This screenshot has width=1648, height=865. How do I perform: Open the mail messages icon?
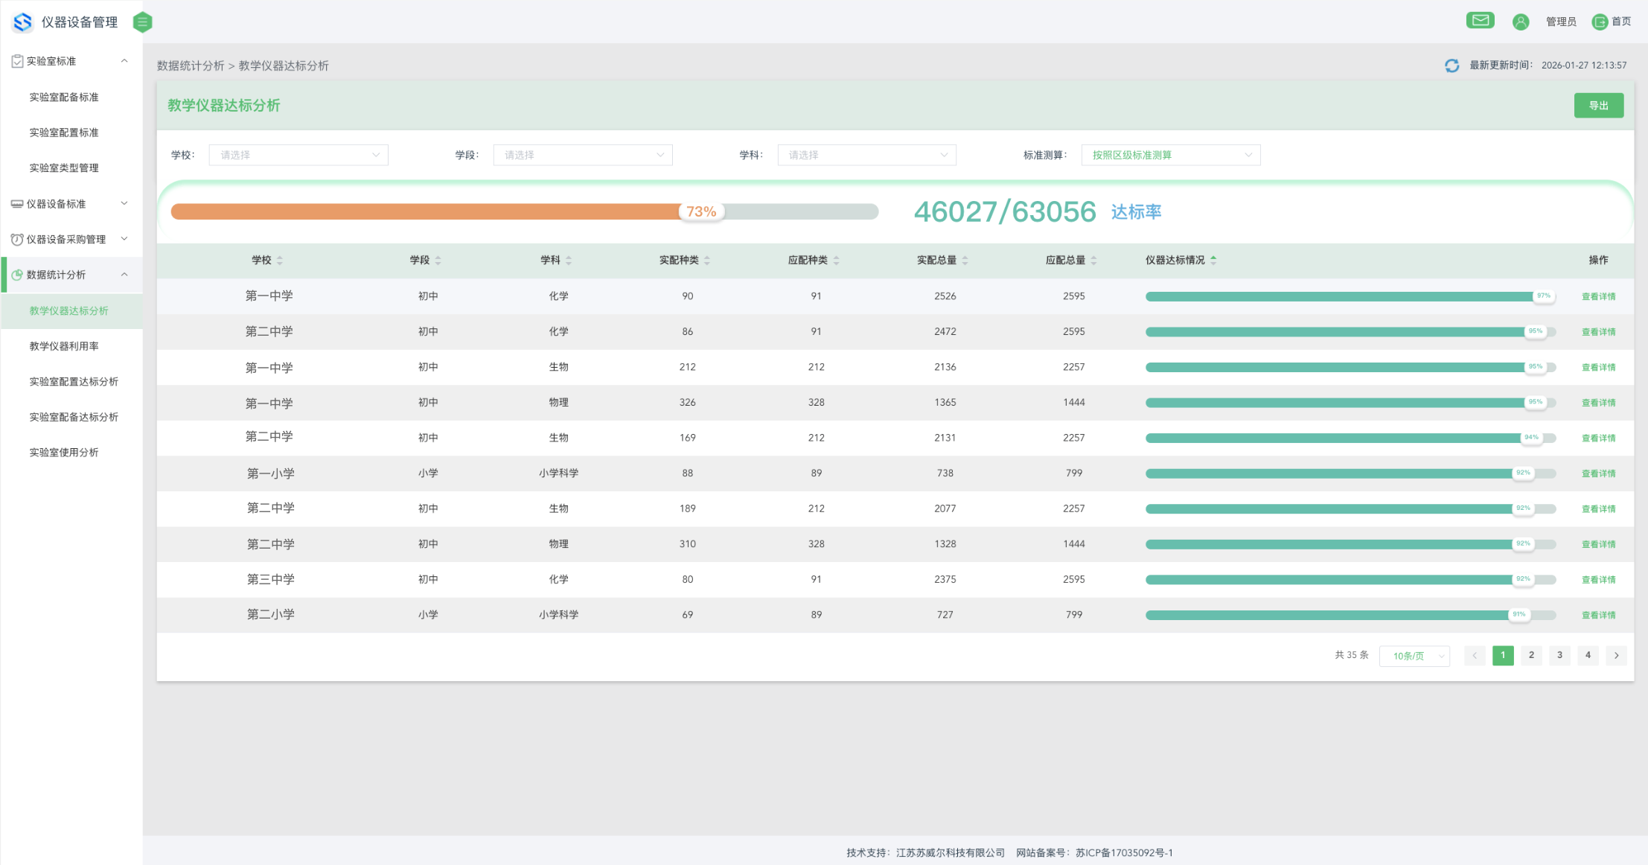1480,21
